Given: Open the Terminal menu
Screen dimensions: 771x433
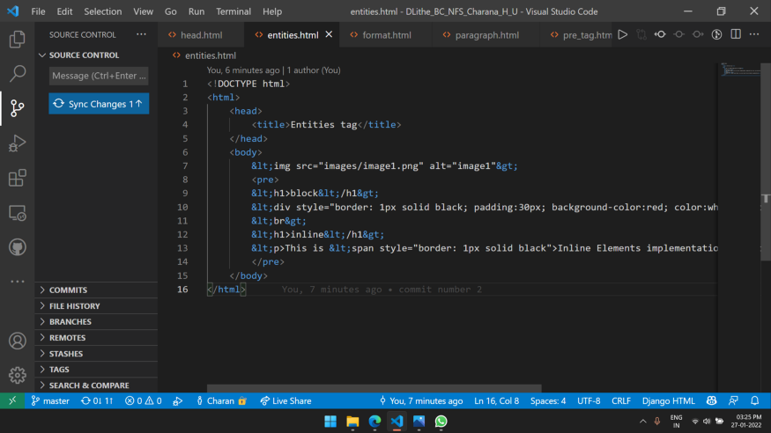Looking at the screenshot, I should pos(234,11).
